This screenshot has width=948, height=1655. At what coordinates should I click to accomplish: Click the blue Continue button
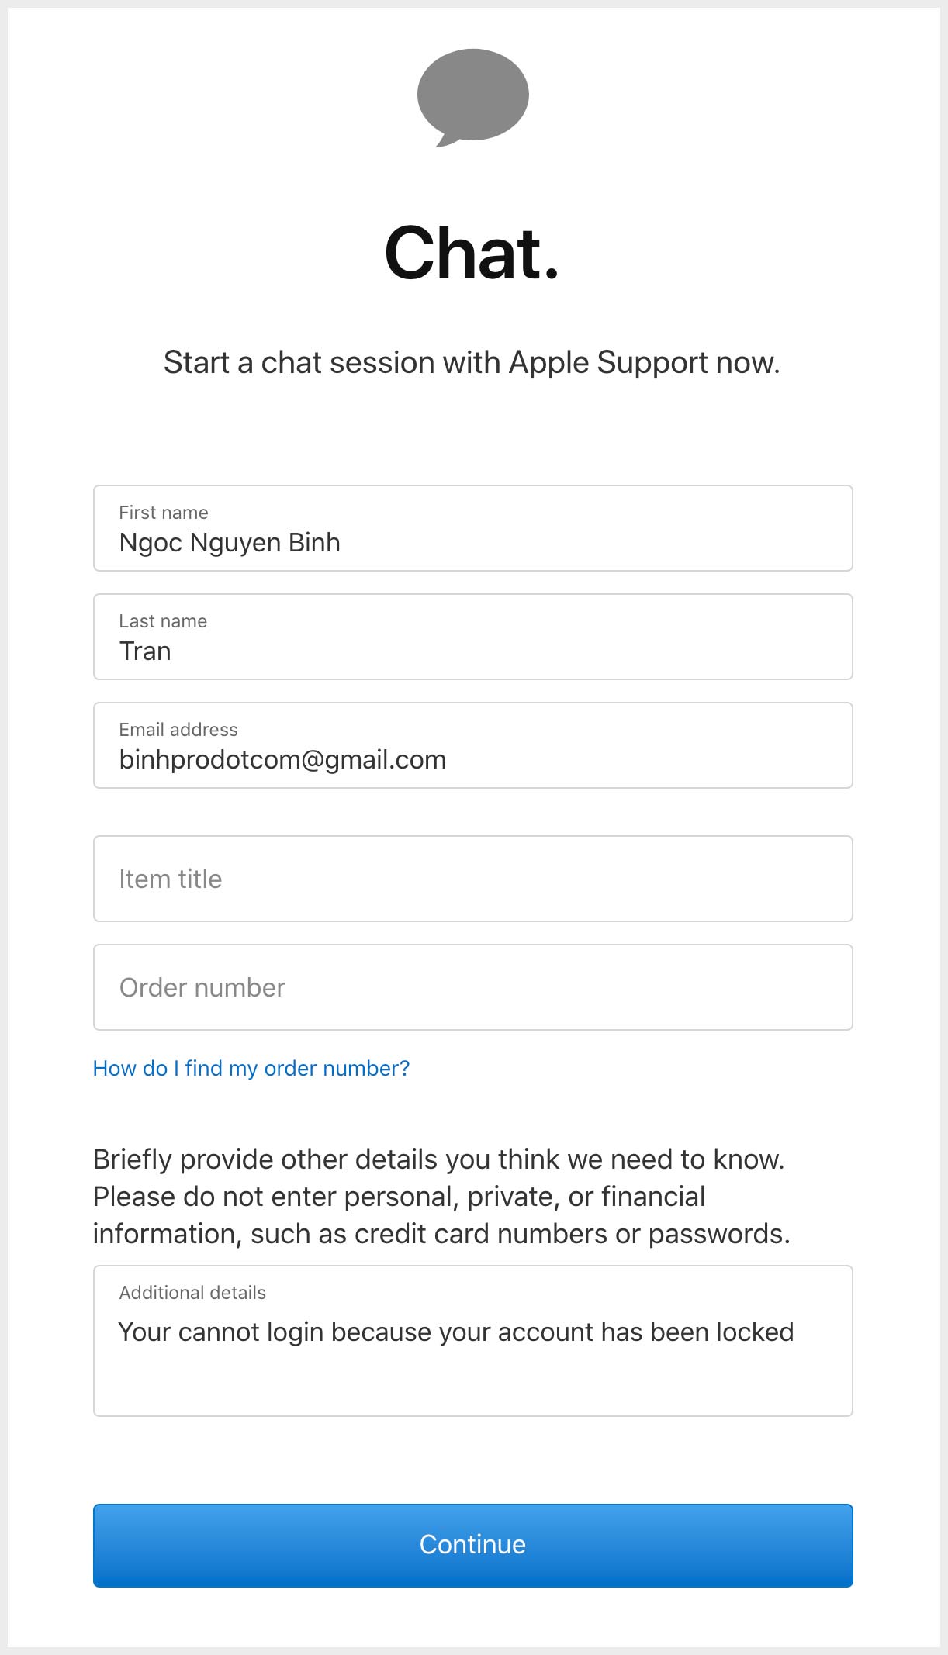[x=473, y=1545]
